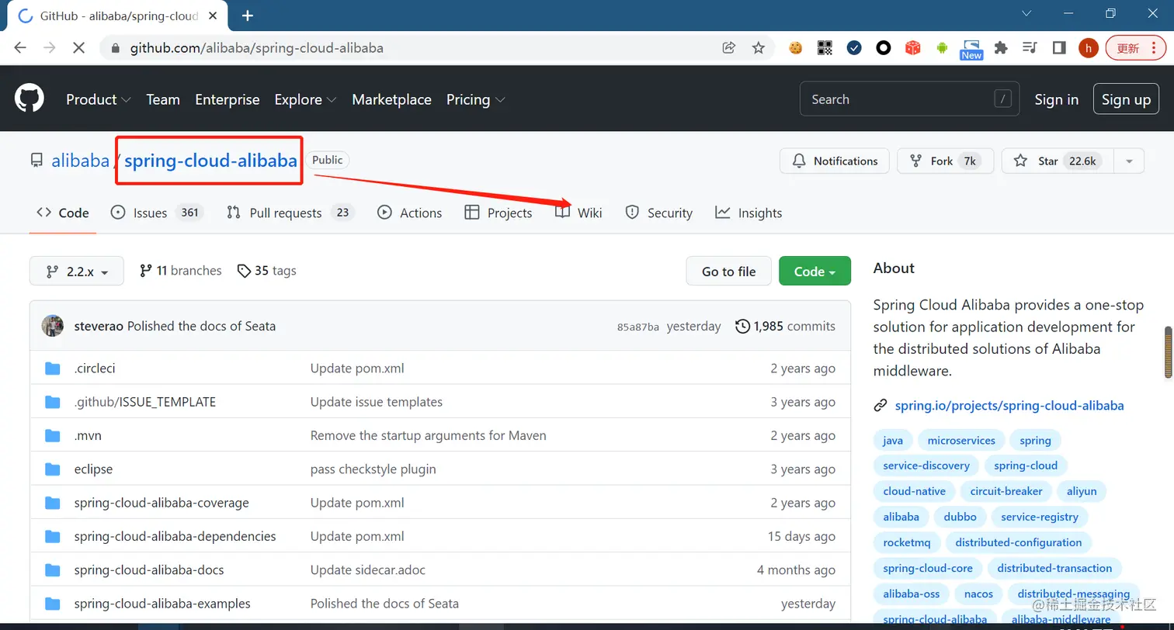Click the red dice extension icon

click(x=913, y=48)
